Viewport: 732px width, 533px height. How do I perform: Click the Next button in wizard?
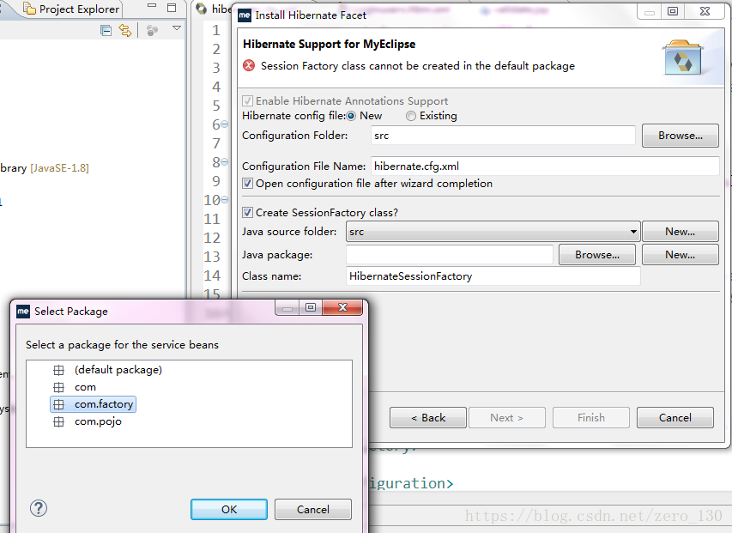[507, 418]
